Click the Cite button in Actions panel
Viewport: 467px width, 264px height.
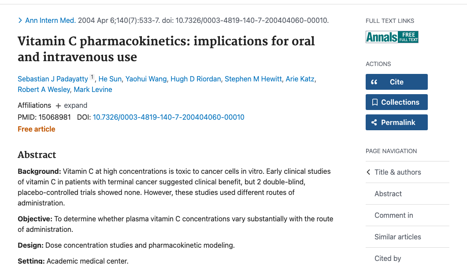tap(397, 81)
